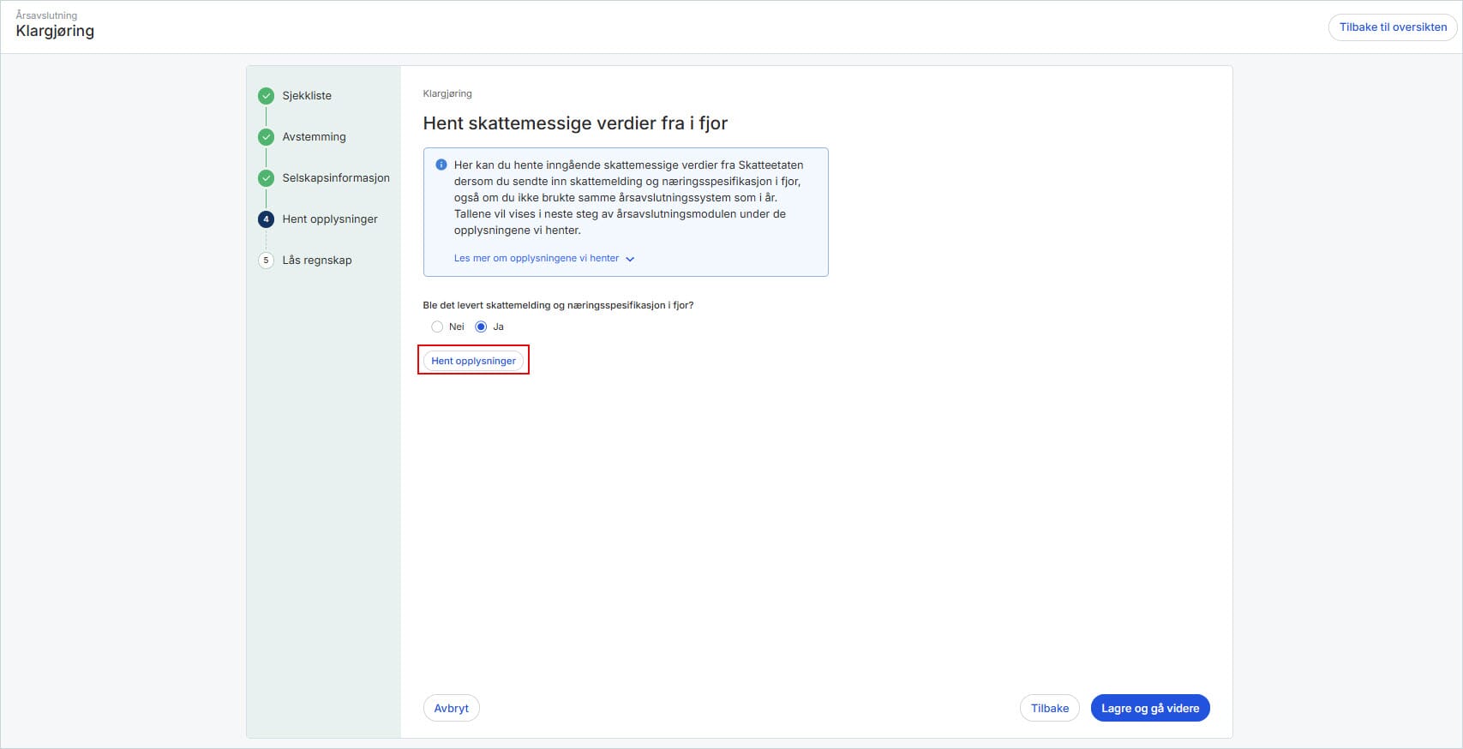
Task: Jump to the 'Lås regnskap' step label
Action: 317,261
